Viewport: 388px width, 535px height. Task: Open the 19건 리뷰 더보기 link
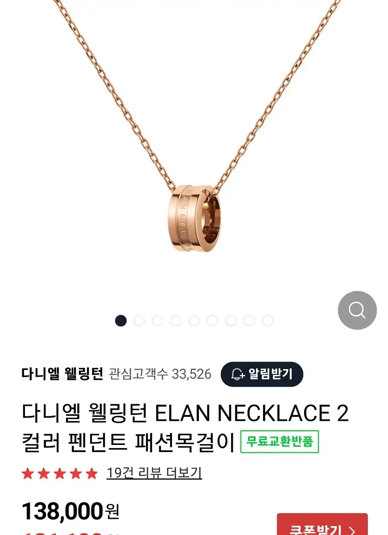tap(154, 473)
